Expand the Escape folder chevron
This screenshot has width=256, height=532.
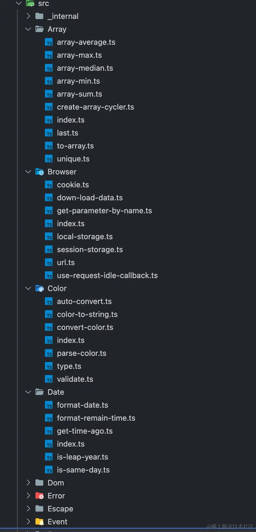28,509
